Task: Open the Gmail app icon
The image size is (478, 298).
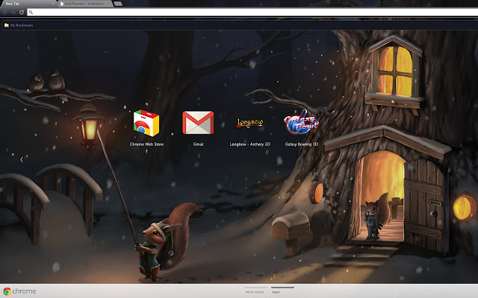Action: [198, 122]
